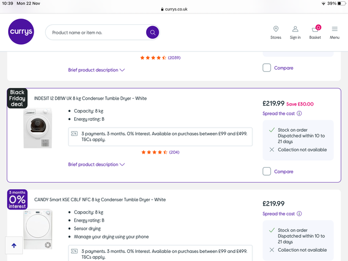Click the INDESIT star rating (204)
The height and width of the screenshot is (261, 348).
(x=161, y=152)
